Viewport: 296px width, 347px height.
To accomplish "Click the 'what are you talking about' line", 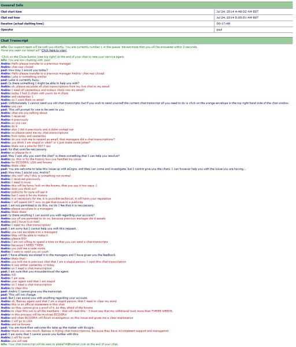I will 24,113.
